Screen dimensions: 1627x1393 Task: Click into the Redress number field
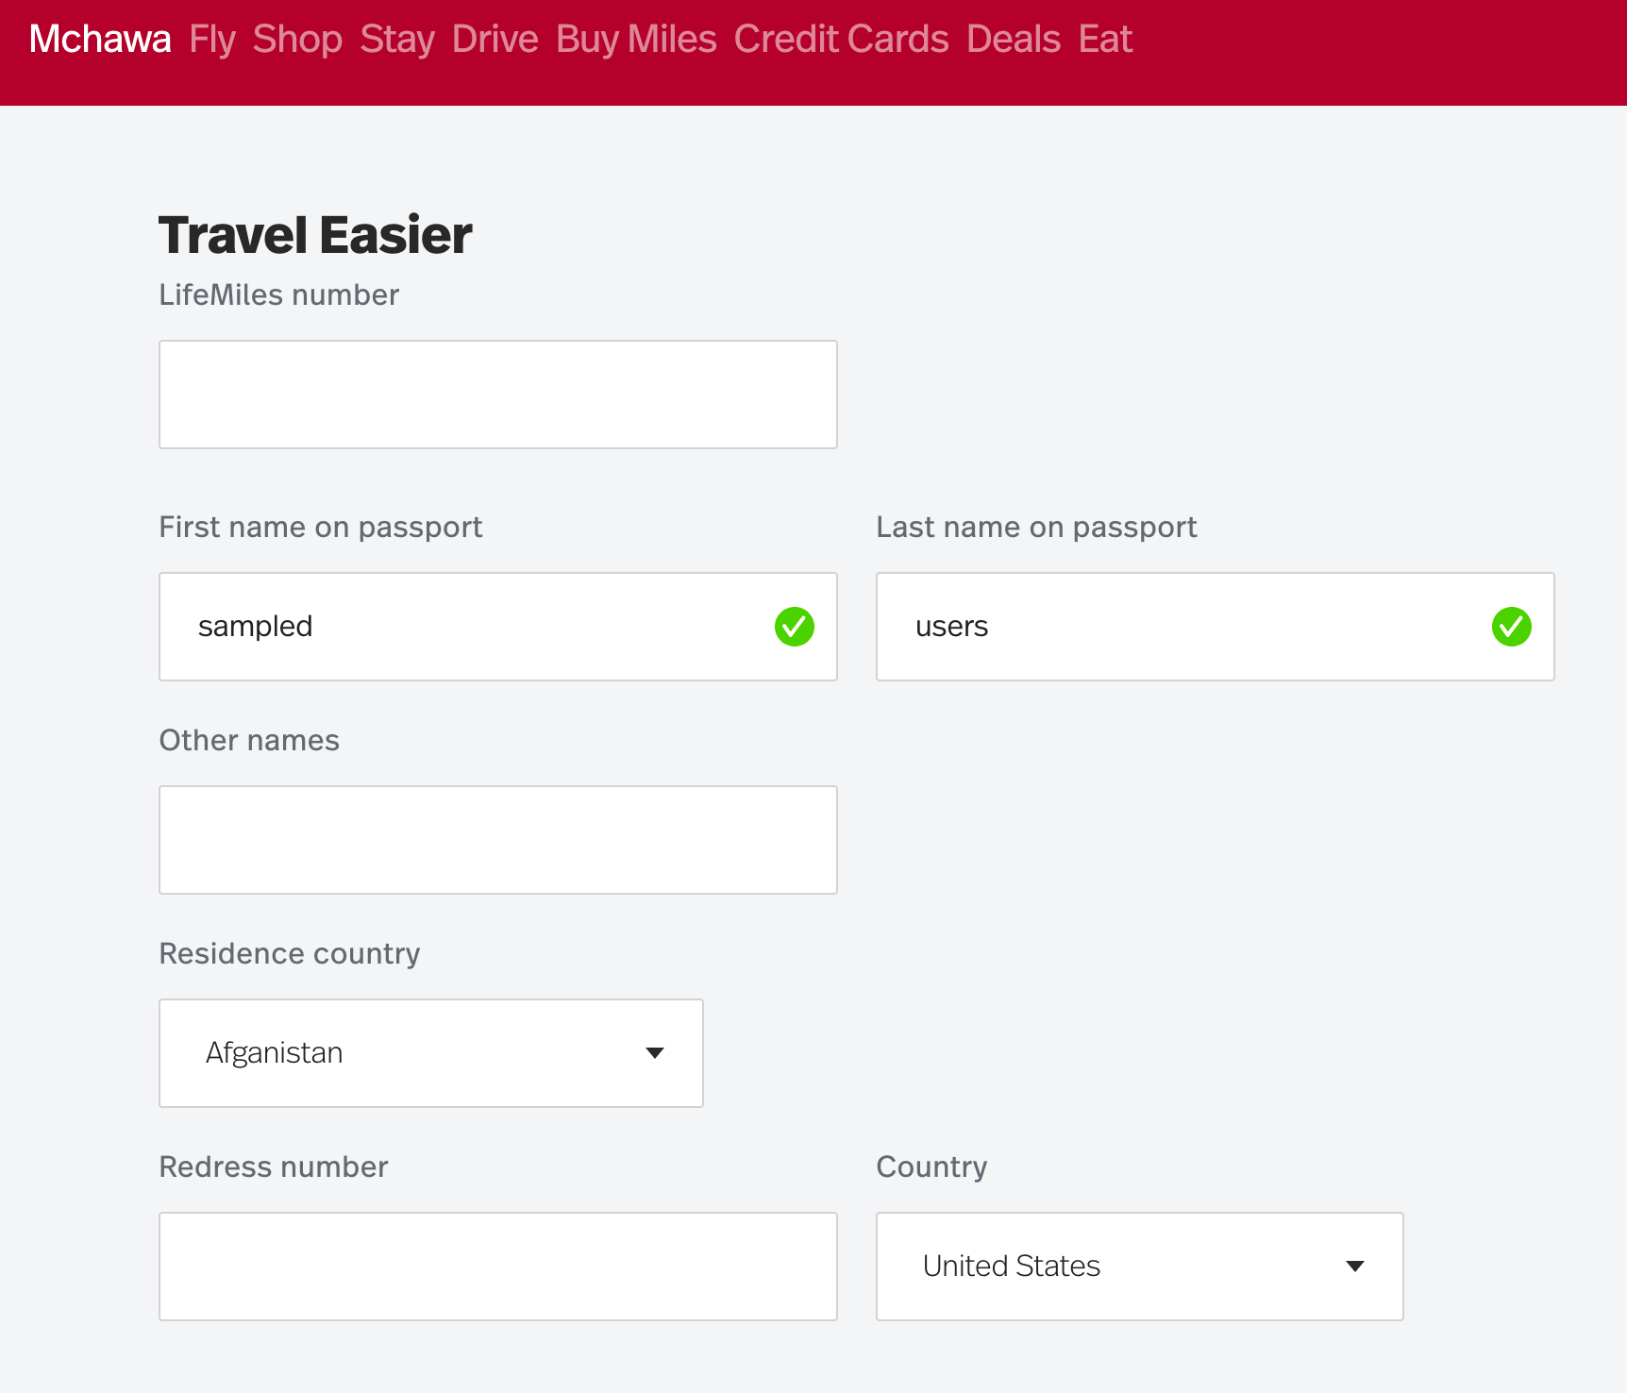point(498,1267)
